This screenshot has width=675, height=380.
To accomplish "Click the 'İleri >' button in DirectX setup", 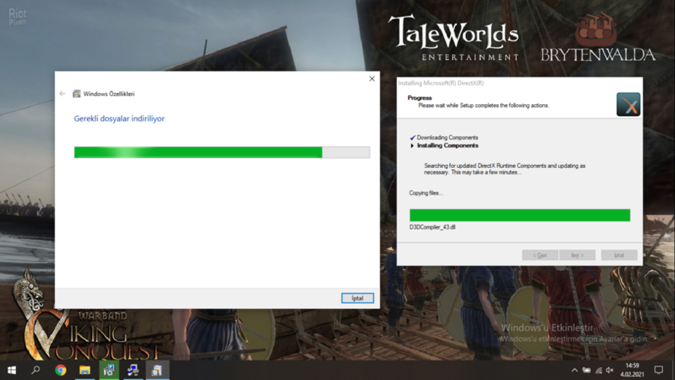I will (x=577, y=255).
